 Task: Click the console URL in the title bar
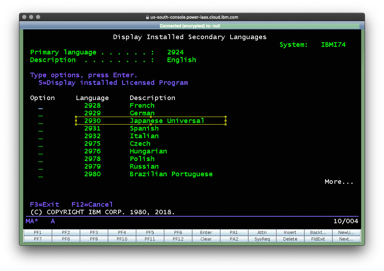click(194, 17)
